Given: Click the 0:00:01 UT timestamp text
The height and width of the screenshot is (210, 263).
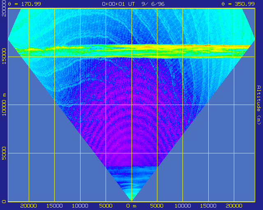Looking at the screenshot, I should pos(118,4).
